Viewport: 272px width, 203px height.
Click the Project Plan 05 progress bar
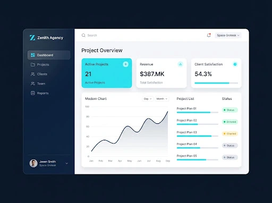pos(198,160)
